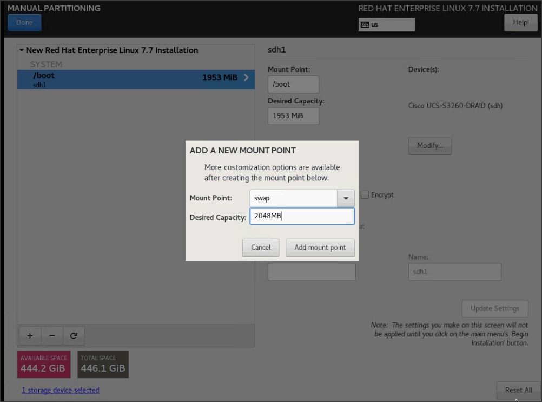Click the Total Space 446.1 GiB box
Screen dimensions: 542x402
[x=103, y=364]
